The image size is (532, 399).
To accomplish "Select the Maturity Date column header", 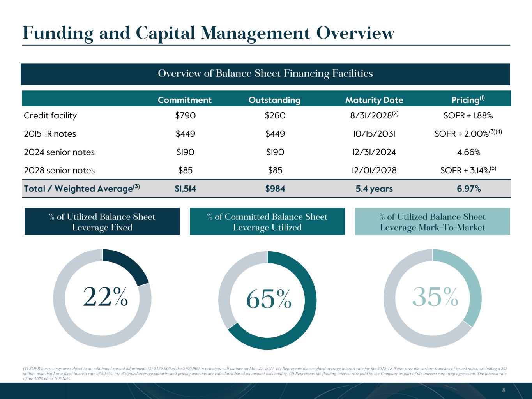I will 374,100.
